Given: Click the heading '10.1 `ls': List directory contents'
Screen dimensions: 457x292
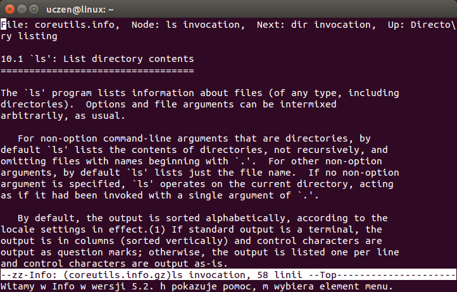Looking at the screenshot, I should click(97, 59).
